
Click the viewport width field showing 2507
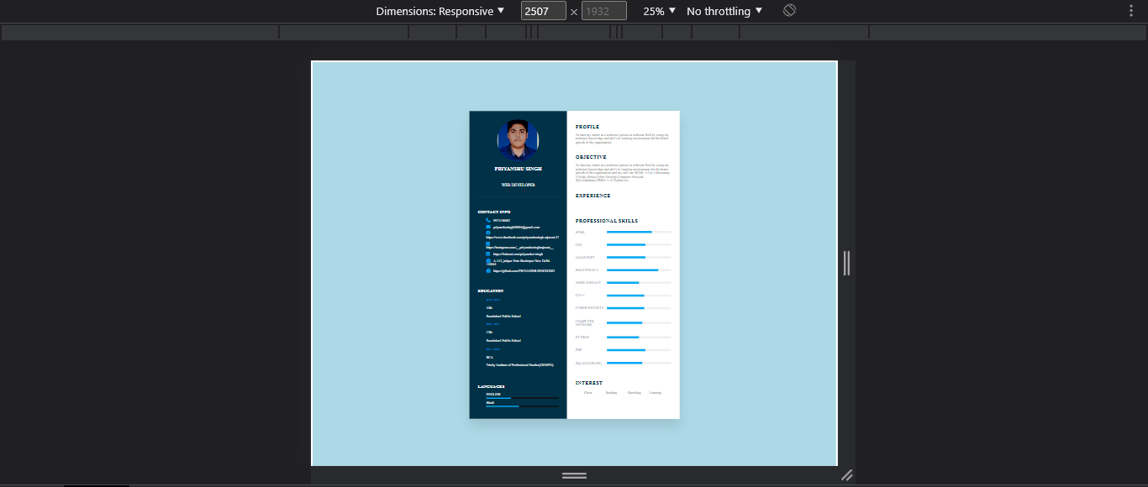543,11
